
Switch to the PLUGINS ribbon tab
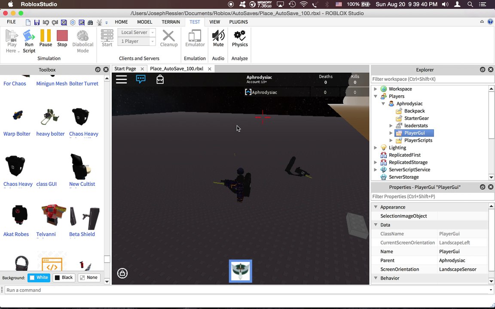coord(238,22)
